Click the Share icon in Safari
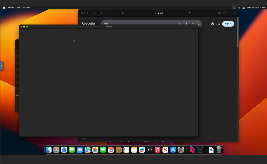Screen dimensions: 267x164 click(x=225, y=13)
